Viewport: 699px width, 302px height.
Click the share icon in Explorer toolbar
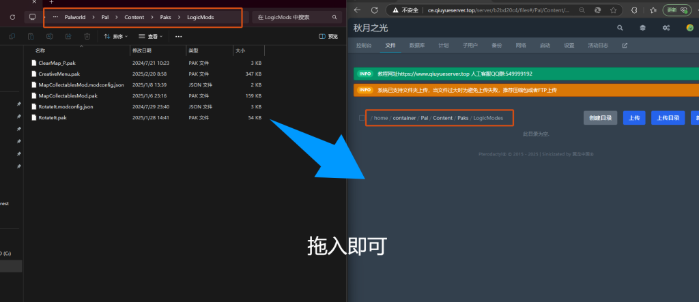click(68, 36)
